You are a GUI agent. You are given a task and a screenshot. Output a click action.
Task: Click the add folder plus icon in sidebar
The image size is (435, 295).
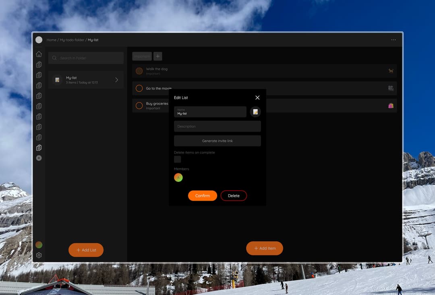pyautogui.click(x=39, y=158)
